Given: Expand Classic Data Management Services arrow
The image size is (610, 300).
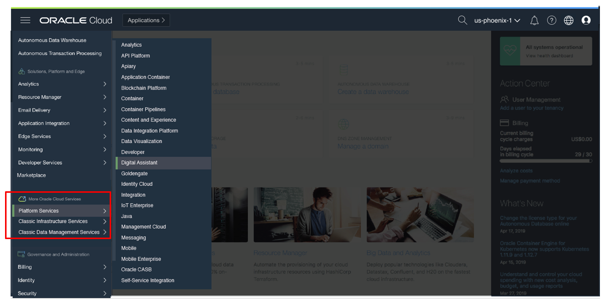Looking at the screenshot, I should (x=105, y=232).
